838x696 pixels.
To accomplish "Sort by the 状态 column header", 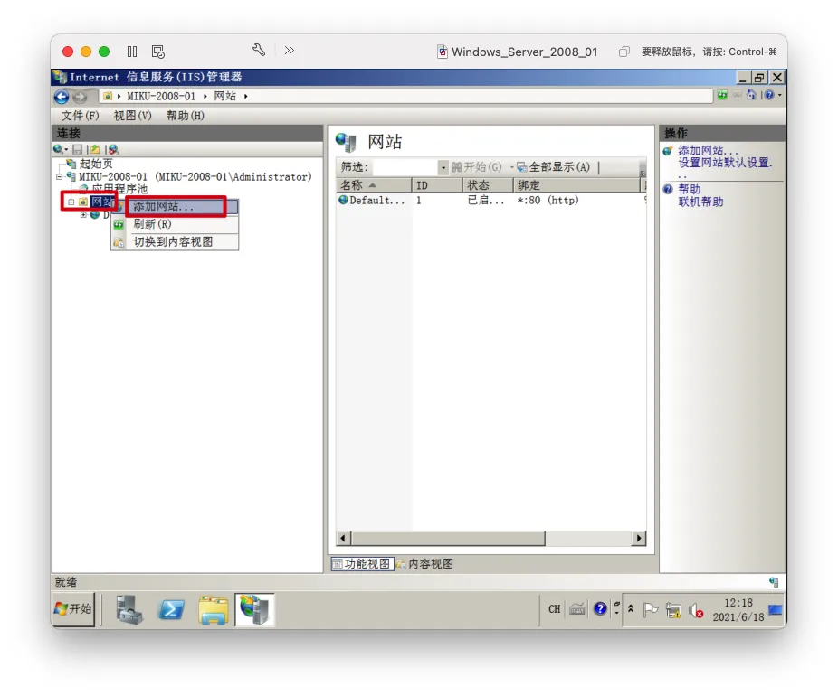I will pyautogui.click(x=488, y=185).
